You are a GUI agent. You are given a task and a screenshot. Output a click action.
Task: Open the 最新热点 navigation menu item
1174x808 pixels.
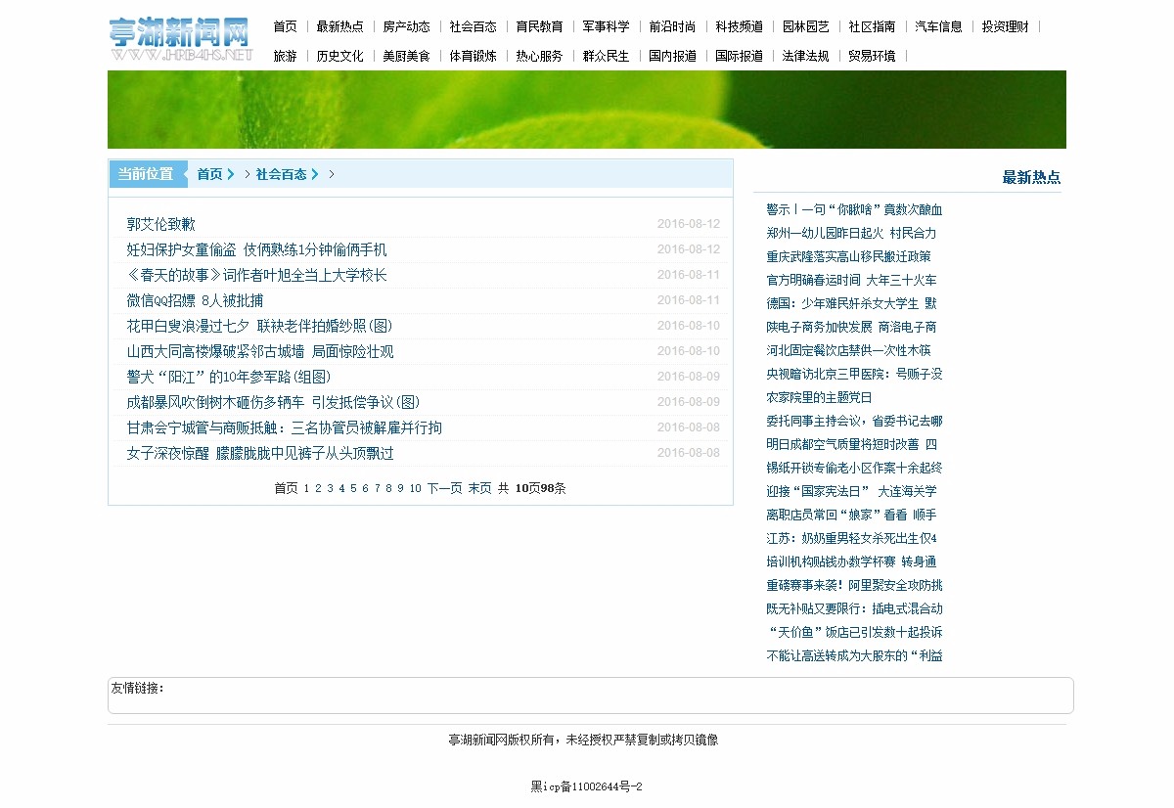[339, 26]
